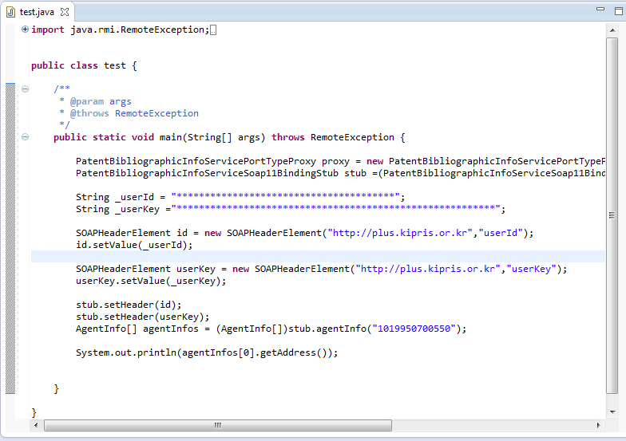626x441 pixels.
Task: Click the vertical scrollbar down arrow
Action: (612, 410)
